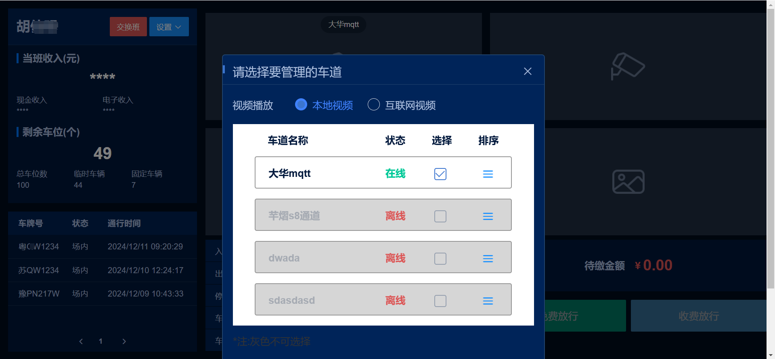Screen dimensions: 775x359
Task: Tick checkbox in 芊熠s8通道 row
Action: coord(440,216)
